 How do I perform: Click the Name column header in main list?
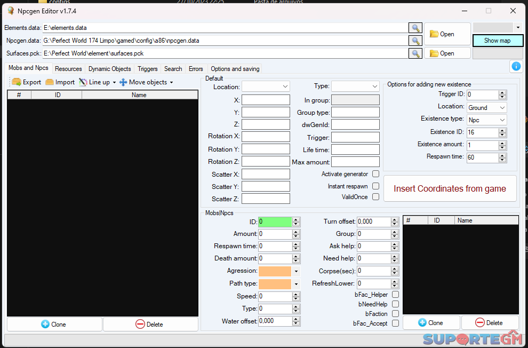(139, 95)
